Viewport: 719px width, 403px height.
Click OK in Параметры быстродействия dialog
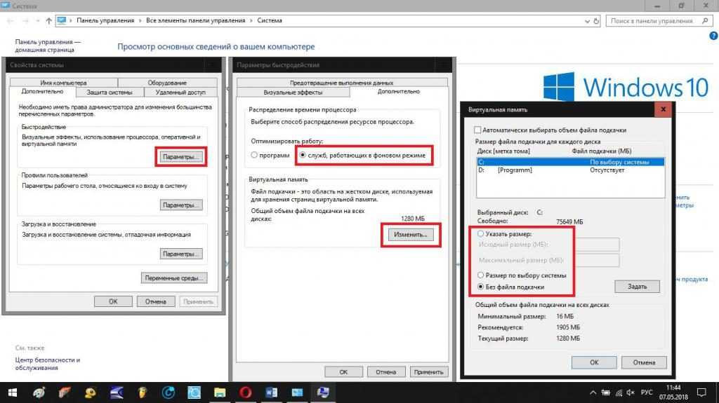tap(343, 372)
